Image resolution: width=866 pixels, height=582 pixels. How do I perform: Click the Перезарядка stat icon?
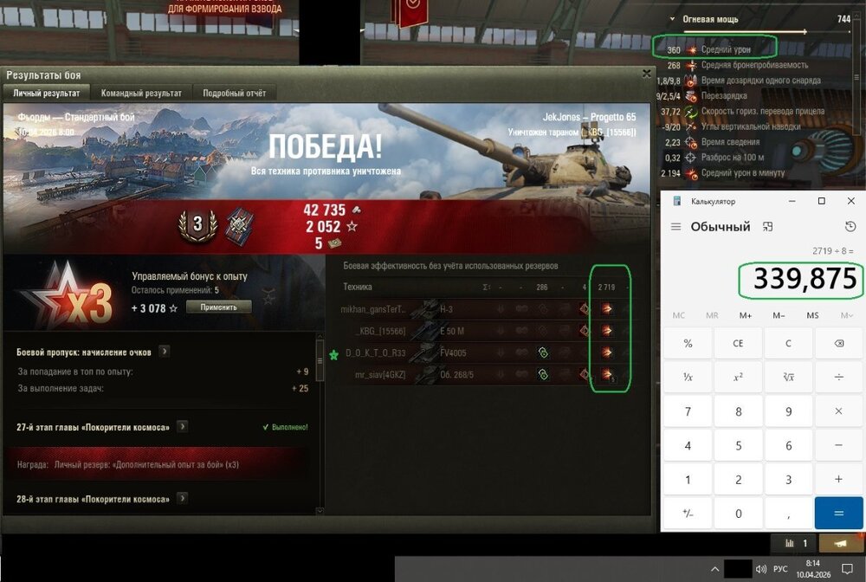click(691, 96)
